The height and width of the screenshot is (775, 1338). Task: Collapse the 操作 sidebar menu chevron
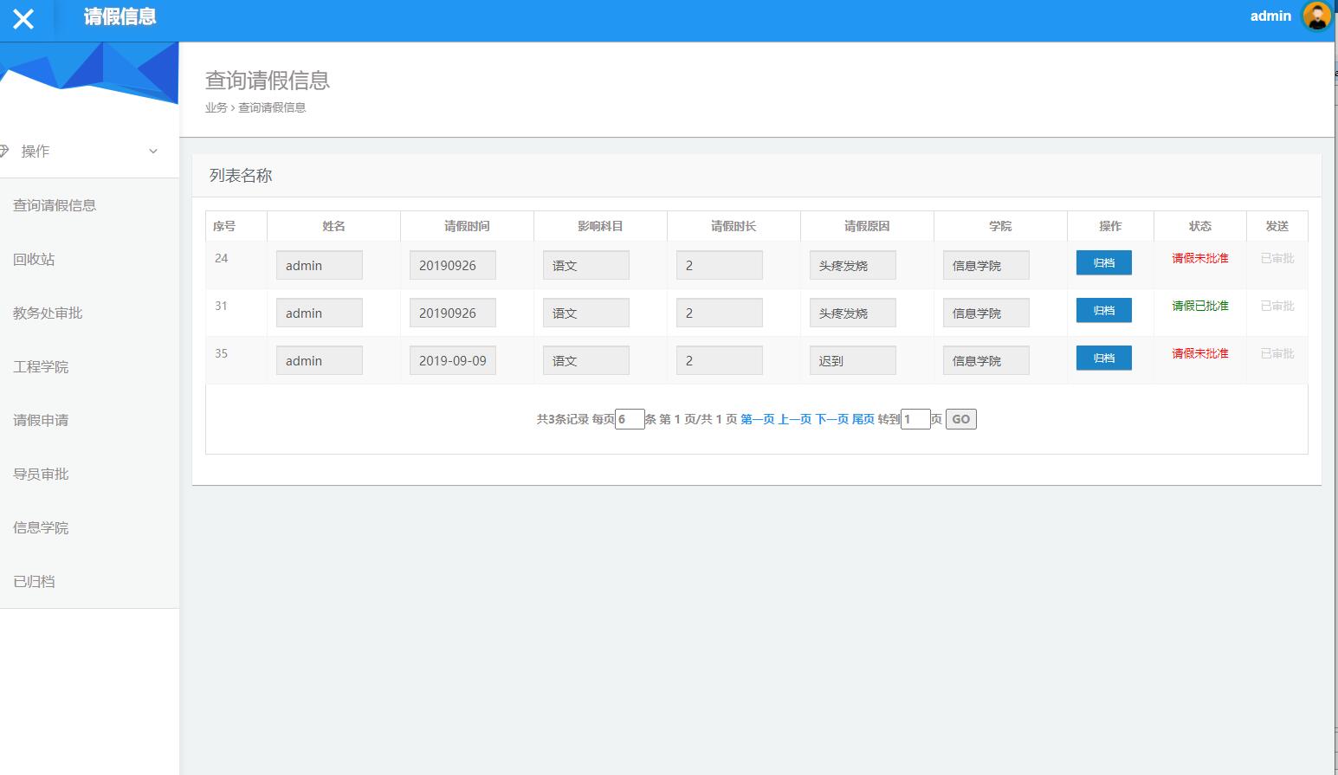point(153,152)
